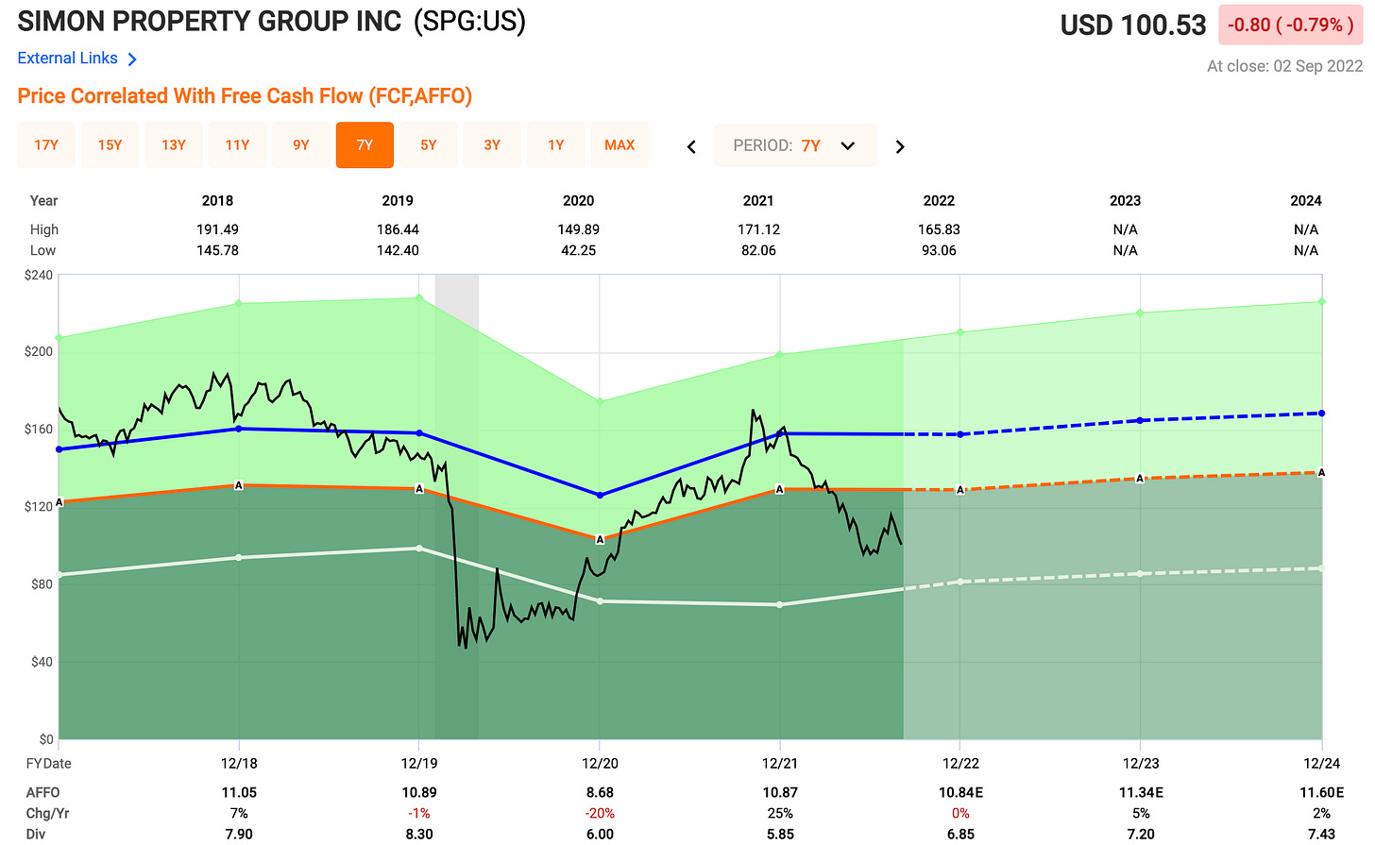Click the white line point at 12/19
This screenshot has height=845, width=1375.
419,549
